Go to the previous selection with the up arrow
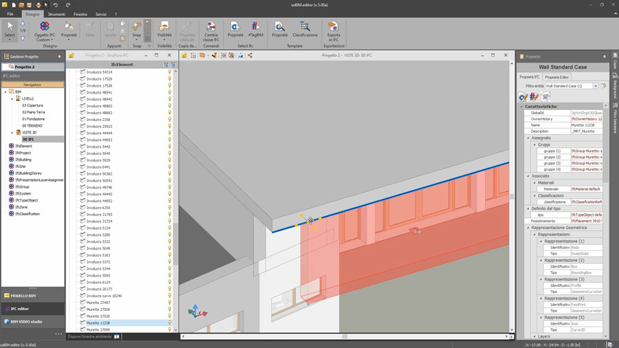 (x=23, y=23)
